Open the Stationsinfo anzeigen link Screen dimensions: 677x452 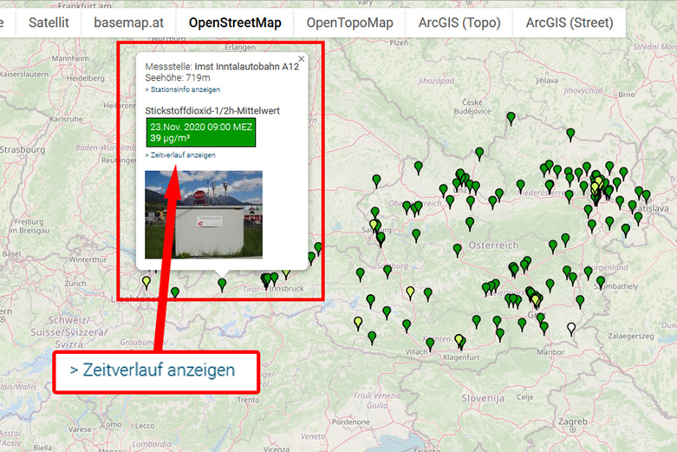click(183, 89)
